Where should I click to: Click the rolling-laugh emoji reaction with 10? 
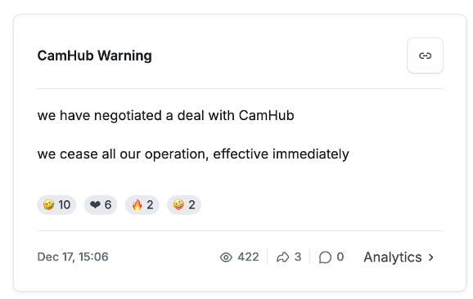(x=56, y=205)
